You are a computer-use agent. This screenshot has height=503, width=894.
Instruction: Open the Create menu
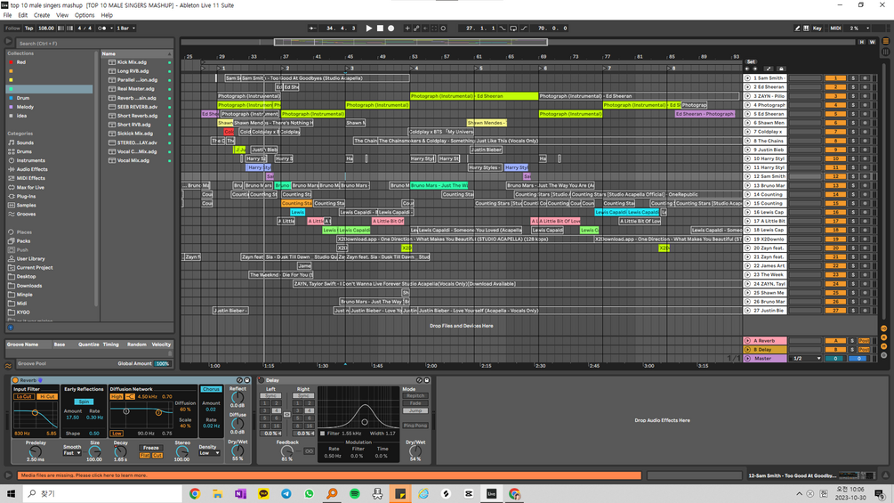pyautogui.click(x=42, y=15)
